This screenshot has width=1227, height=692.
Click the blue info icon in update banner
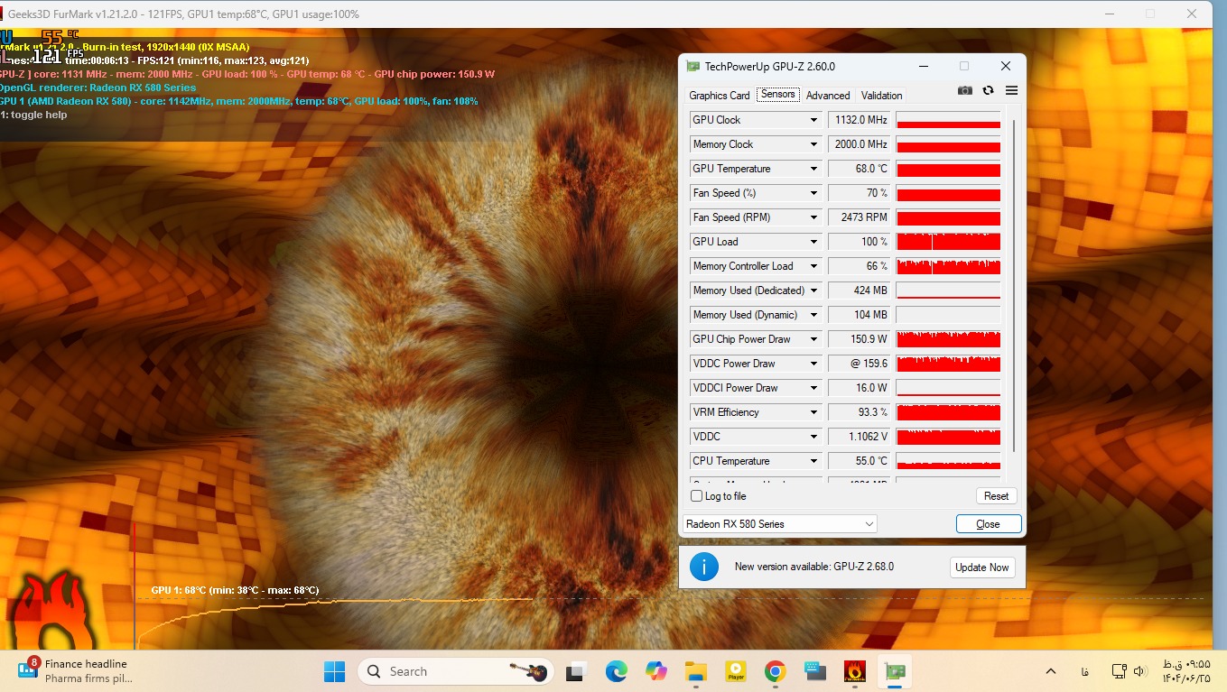point(704,567)
